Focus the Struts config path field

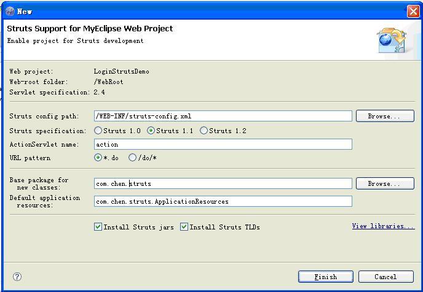(x=223, y=116)
